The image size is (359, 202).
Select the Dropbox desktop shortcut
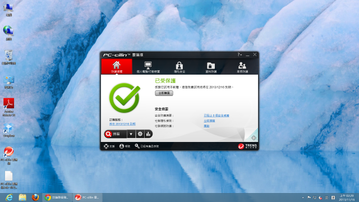click(x=9, y=130)
